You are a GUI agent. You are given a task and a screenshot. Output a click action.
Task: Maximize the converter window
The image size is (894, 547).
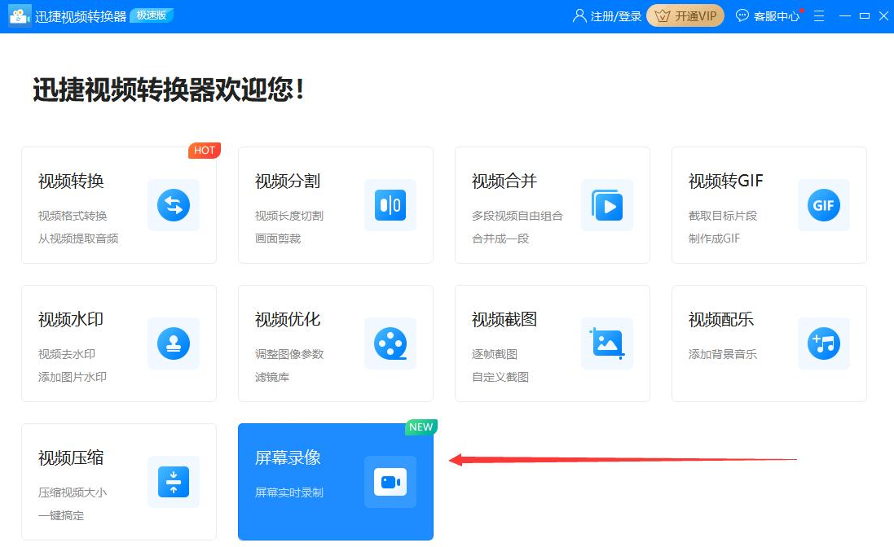tap(865, 16)
